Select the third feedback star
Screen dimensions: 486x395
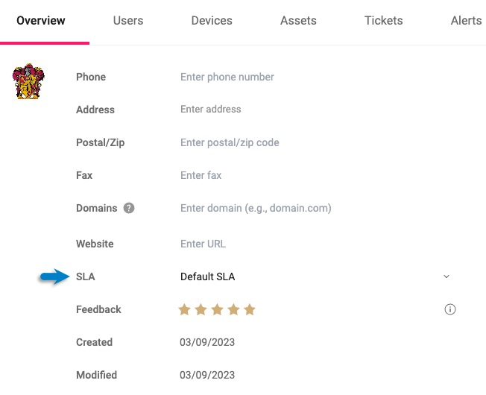217,309
